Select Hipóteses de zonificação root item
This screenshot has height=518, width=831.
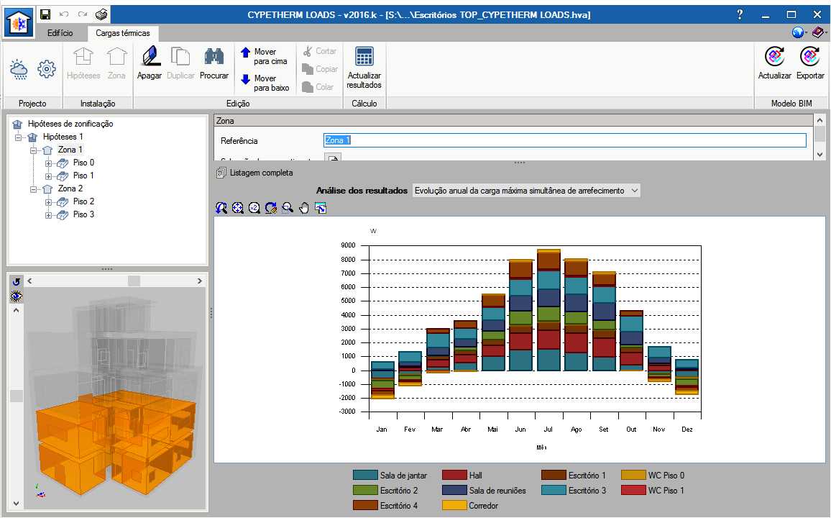coord(70,124)
